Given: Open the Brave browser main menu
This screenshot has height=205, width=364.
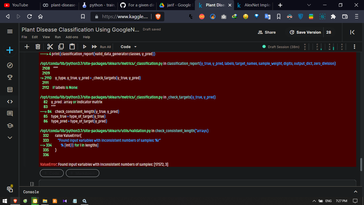Looking at the screenshot, I should pos(357,17).
